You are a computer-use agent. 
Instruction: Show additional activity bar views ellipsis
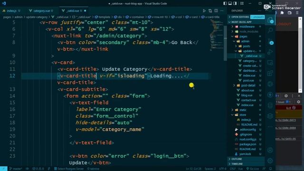(x=270, y=127)
